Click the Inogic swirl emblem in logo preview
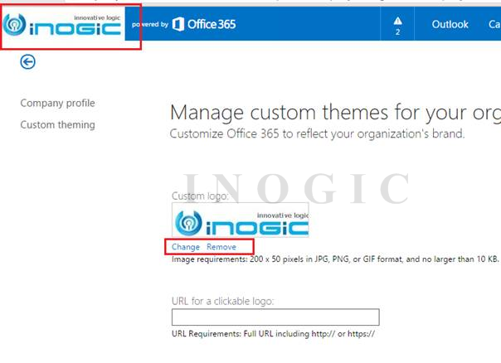 (188, 223)
